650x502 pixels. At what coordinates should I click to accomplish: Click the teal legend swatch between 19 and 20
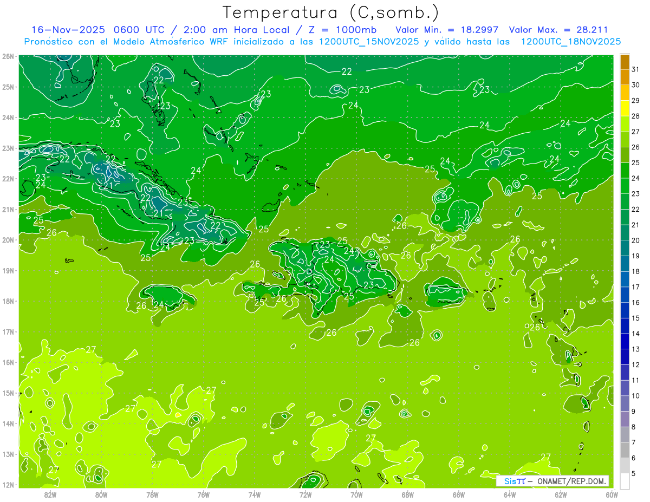click(625, 248)
